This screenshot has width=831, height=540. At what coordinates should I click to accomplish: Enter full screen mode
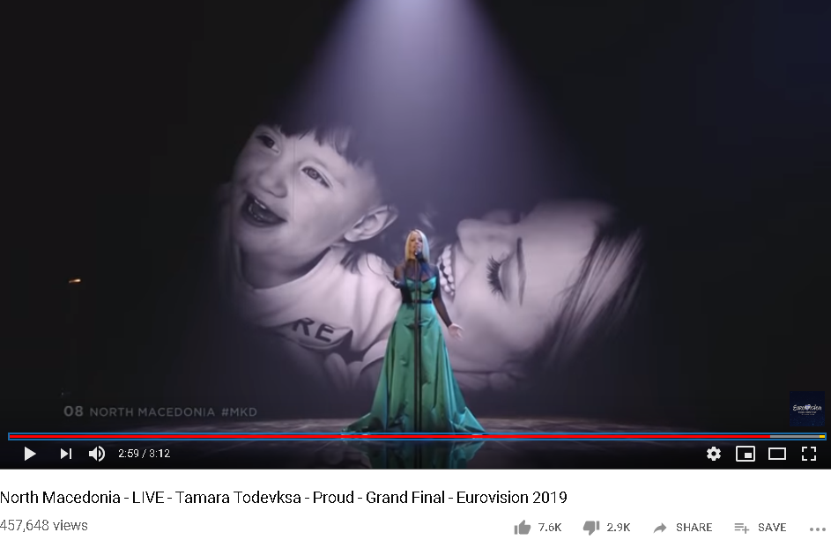coord(809,454)
